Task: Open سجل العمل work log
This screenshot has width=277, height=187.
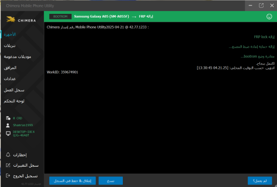Action: pos(14,90)
